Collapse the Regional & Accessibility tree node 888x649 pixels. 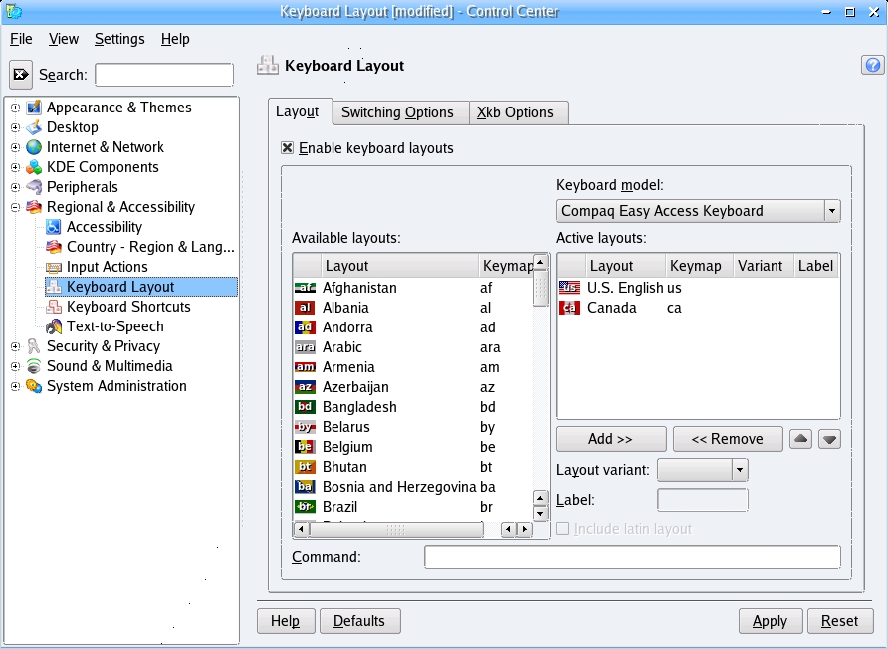point(15,207)
